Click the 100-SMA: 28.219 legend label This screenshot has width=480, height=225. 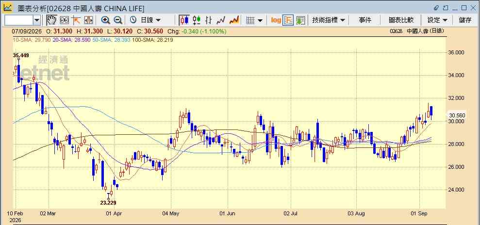click(x=152, y=40)
